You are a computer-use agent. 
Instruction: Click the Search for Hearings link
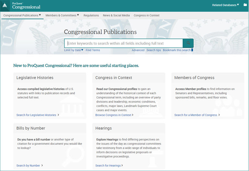coord(108,166)
